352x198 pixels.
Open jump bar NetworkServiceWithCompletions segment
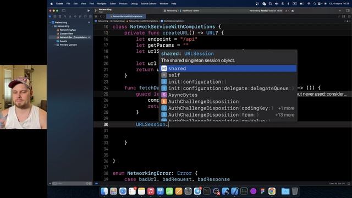[142, 21]
